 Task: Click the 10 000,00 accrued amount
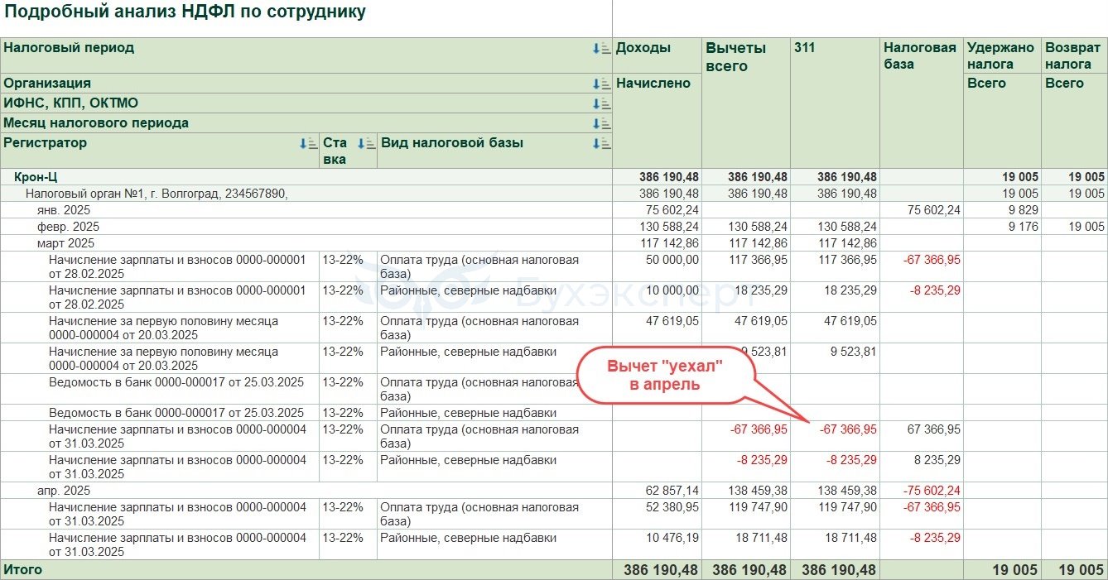(x=671, y=290)
